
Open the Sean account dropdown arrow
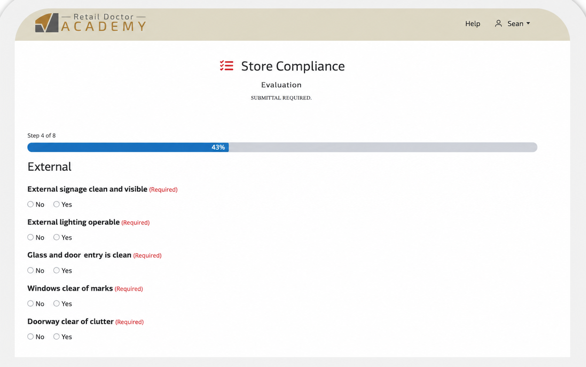(x=528, y=23)
